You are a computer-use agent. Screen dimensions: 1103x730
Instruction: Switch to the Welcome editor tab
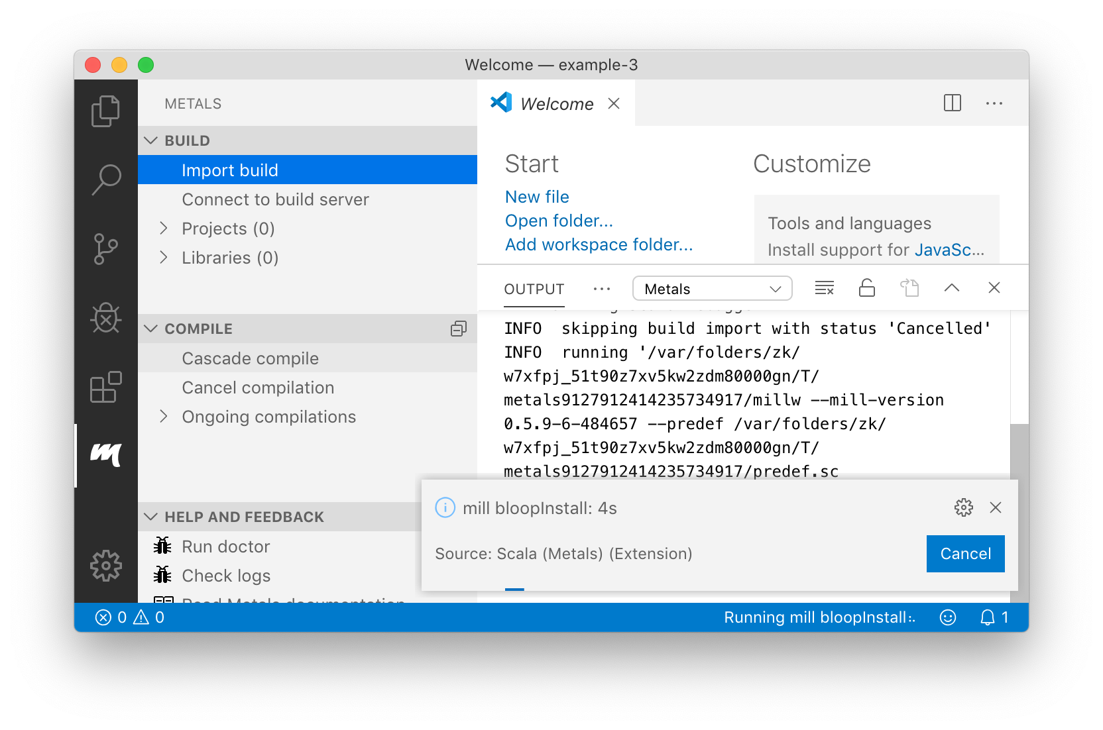coord(556,103)
